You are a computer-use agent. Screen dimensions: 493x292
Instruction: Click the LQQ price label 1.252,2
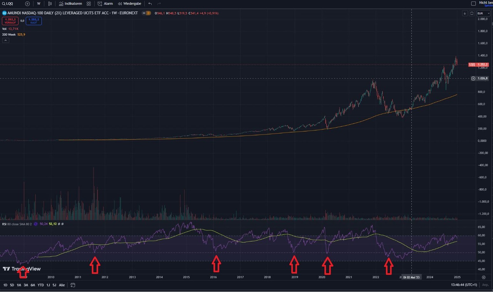click(x=478, y=65)
